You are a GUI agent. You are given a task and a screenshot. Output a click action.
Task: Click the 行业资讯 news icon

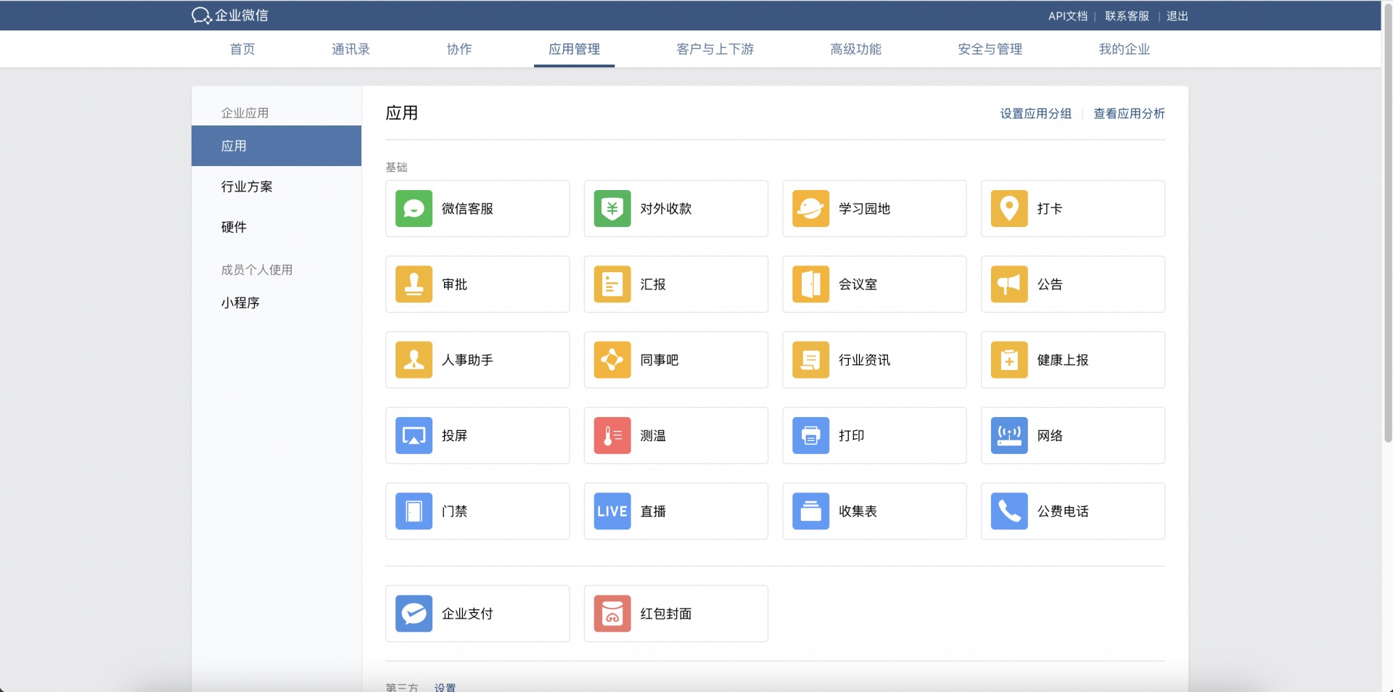[x=810, y=360]
